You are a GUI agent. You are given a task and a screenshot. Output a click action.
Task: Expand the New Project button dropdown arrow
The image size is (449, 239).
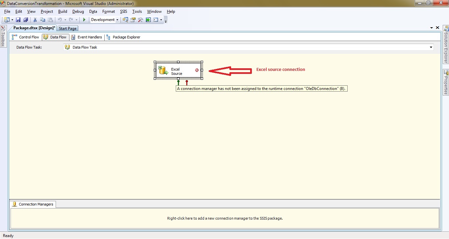(12, 20)
